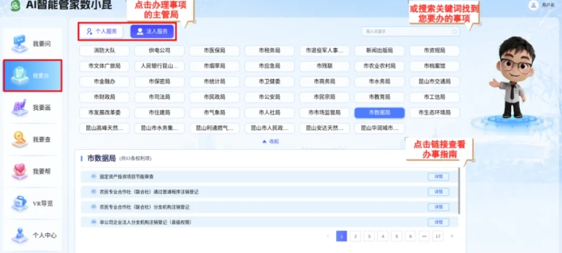
Task: Choose 市残联 department
Action: pyautogui.click(x=325, y=66)
